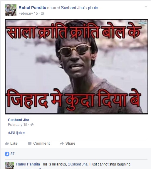Open the shared meme image

coord(76,67)
